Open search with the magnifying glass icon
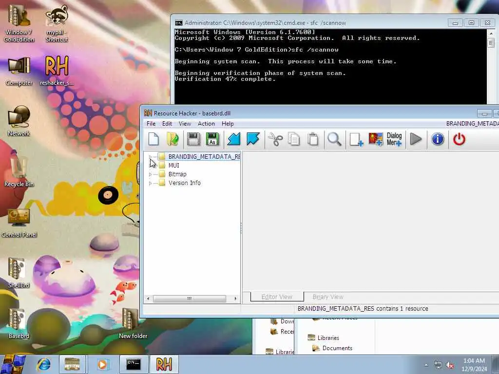The image size is (499, 374). click(334, 139)
